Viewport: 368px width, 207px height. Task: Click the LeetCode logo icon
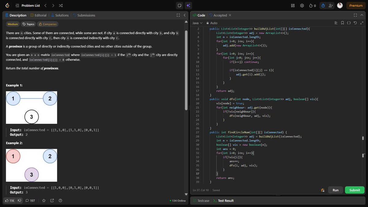pos(7,5)
